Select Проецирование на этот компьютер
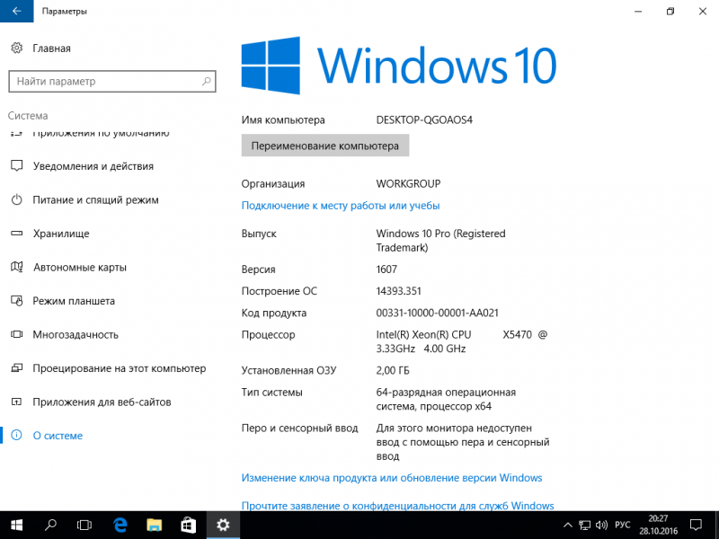719x539 pixels. click(120, 368)
